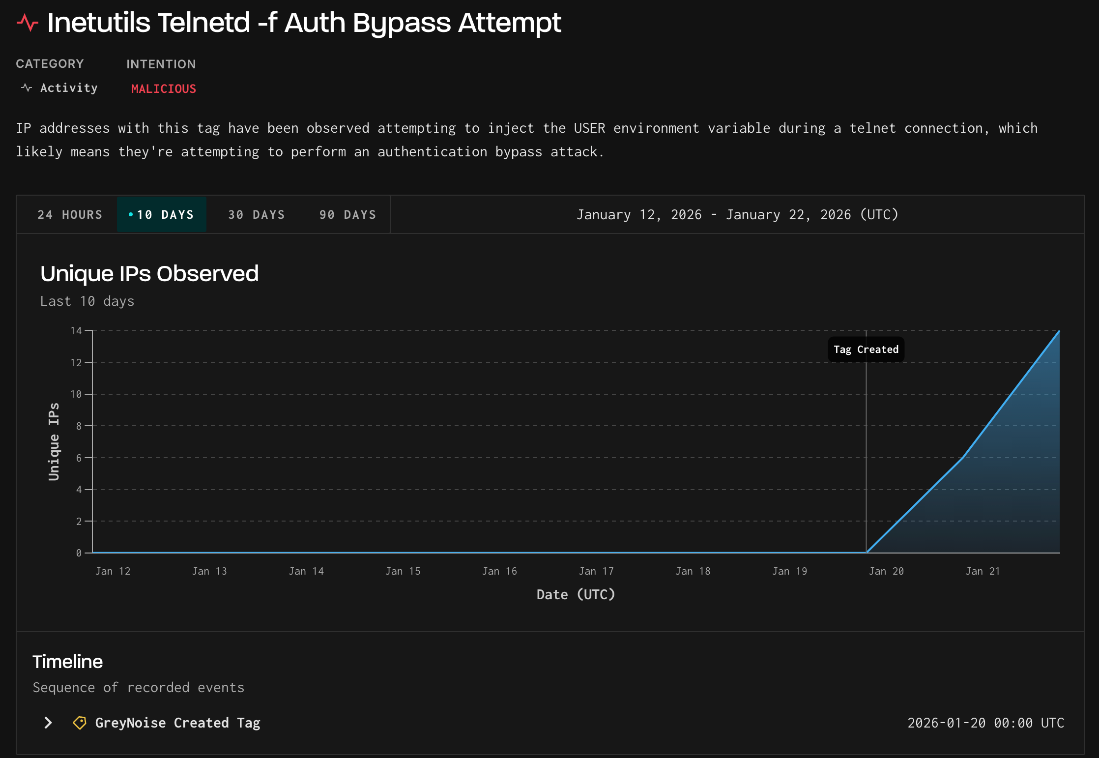Switch to the 90 DAYS view
Image resolution: width=1099 pixels, height=758 pixels.
[347, 214]
